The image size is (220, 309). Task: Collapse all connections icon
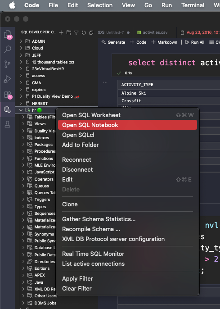pyautogui.click(x=91, y=32)
